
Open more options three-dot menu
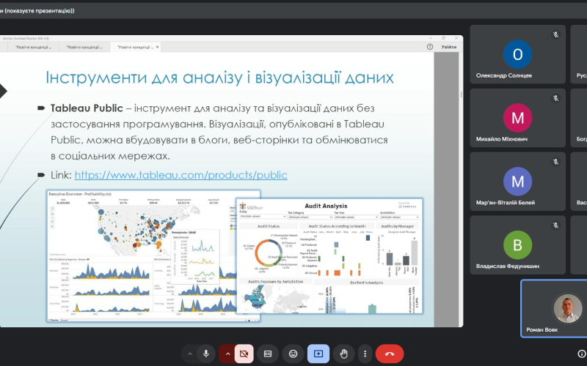(x=365, y=354)
